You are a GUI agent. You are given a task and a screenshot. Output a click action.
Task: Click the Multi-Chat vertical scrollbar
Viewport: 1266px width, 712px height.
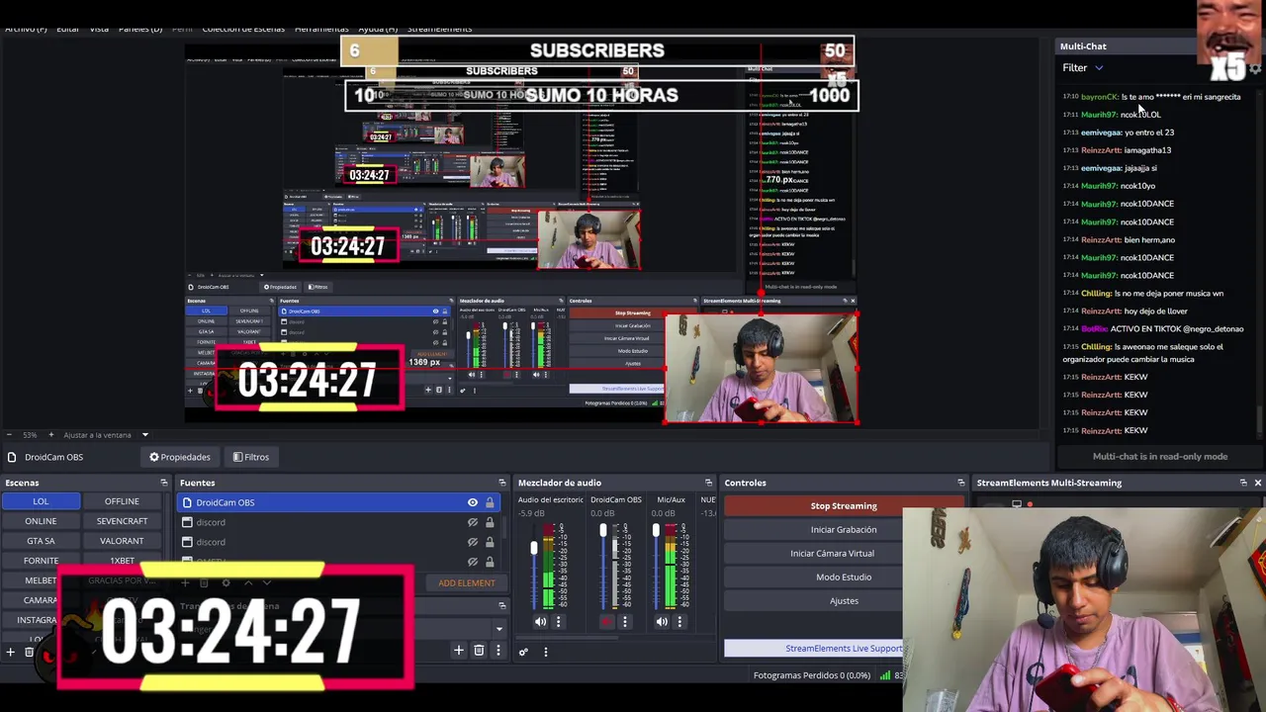pyautogui.click(x=1259, y=420)
